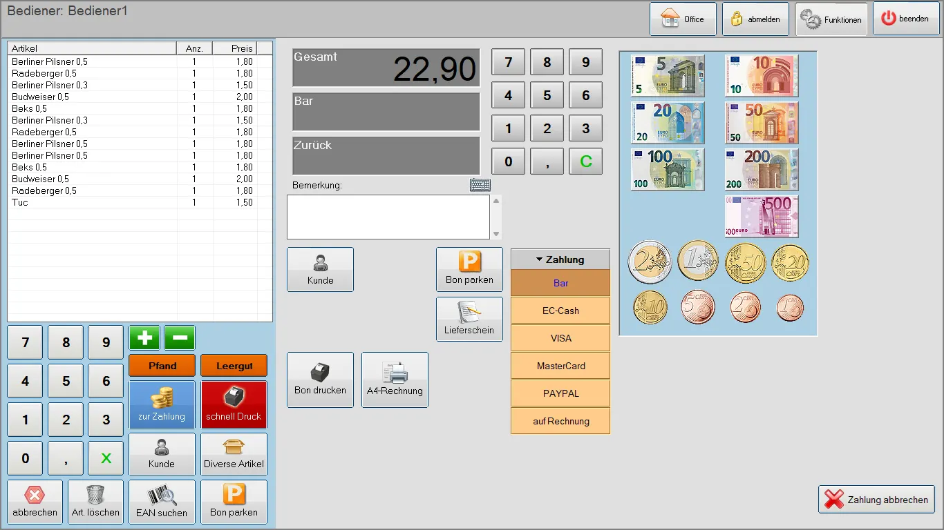Click the abbrechen button at bottom left
The width and height of the screenshot is (944, 530).
[x=35, y=502]
